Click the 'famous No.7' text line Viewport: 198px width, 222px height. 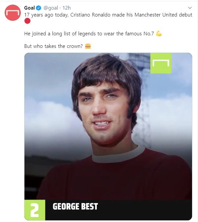click(89, 34)
